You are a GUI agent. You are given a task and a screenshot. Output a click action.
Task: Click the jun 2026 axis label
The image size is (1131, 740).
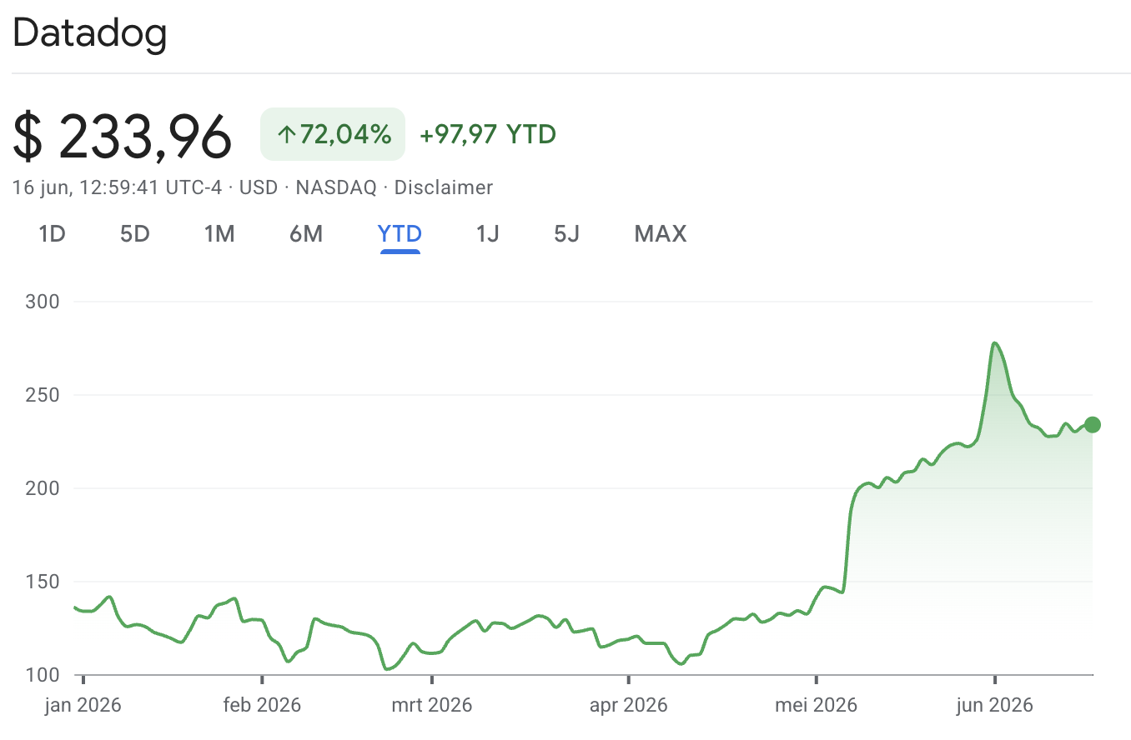coord(994,706)
